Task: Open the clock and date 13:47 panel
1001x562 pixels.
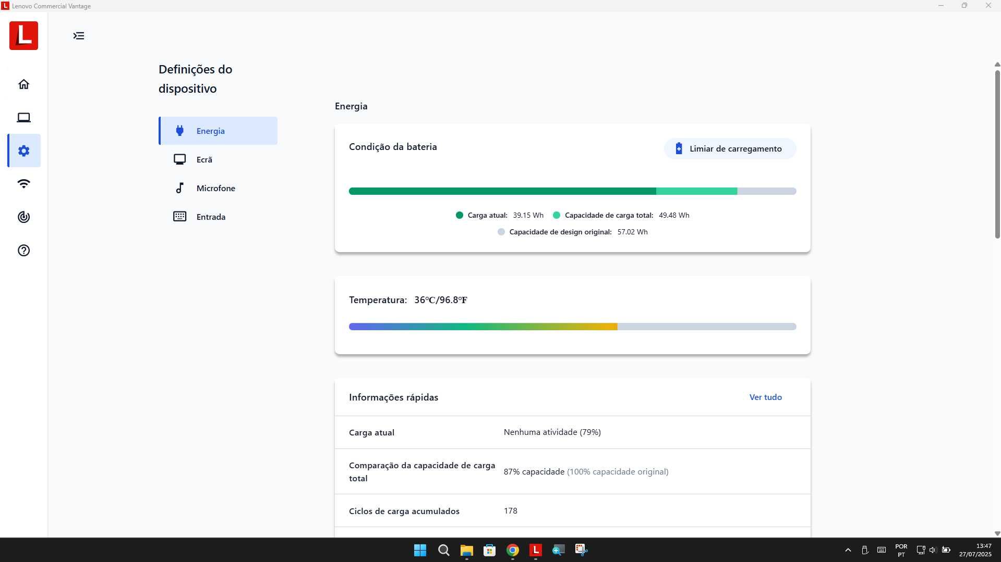Action: pyautogui.click(x=975, y=550)
